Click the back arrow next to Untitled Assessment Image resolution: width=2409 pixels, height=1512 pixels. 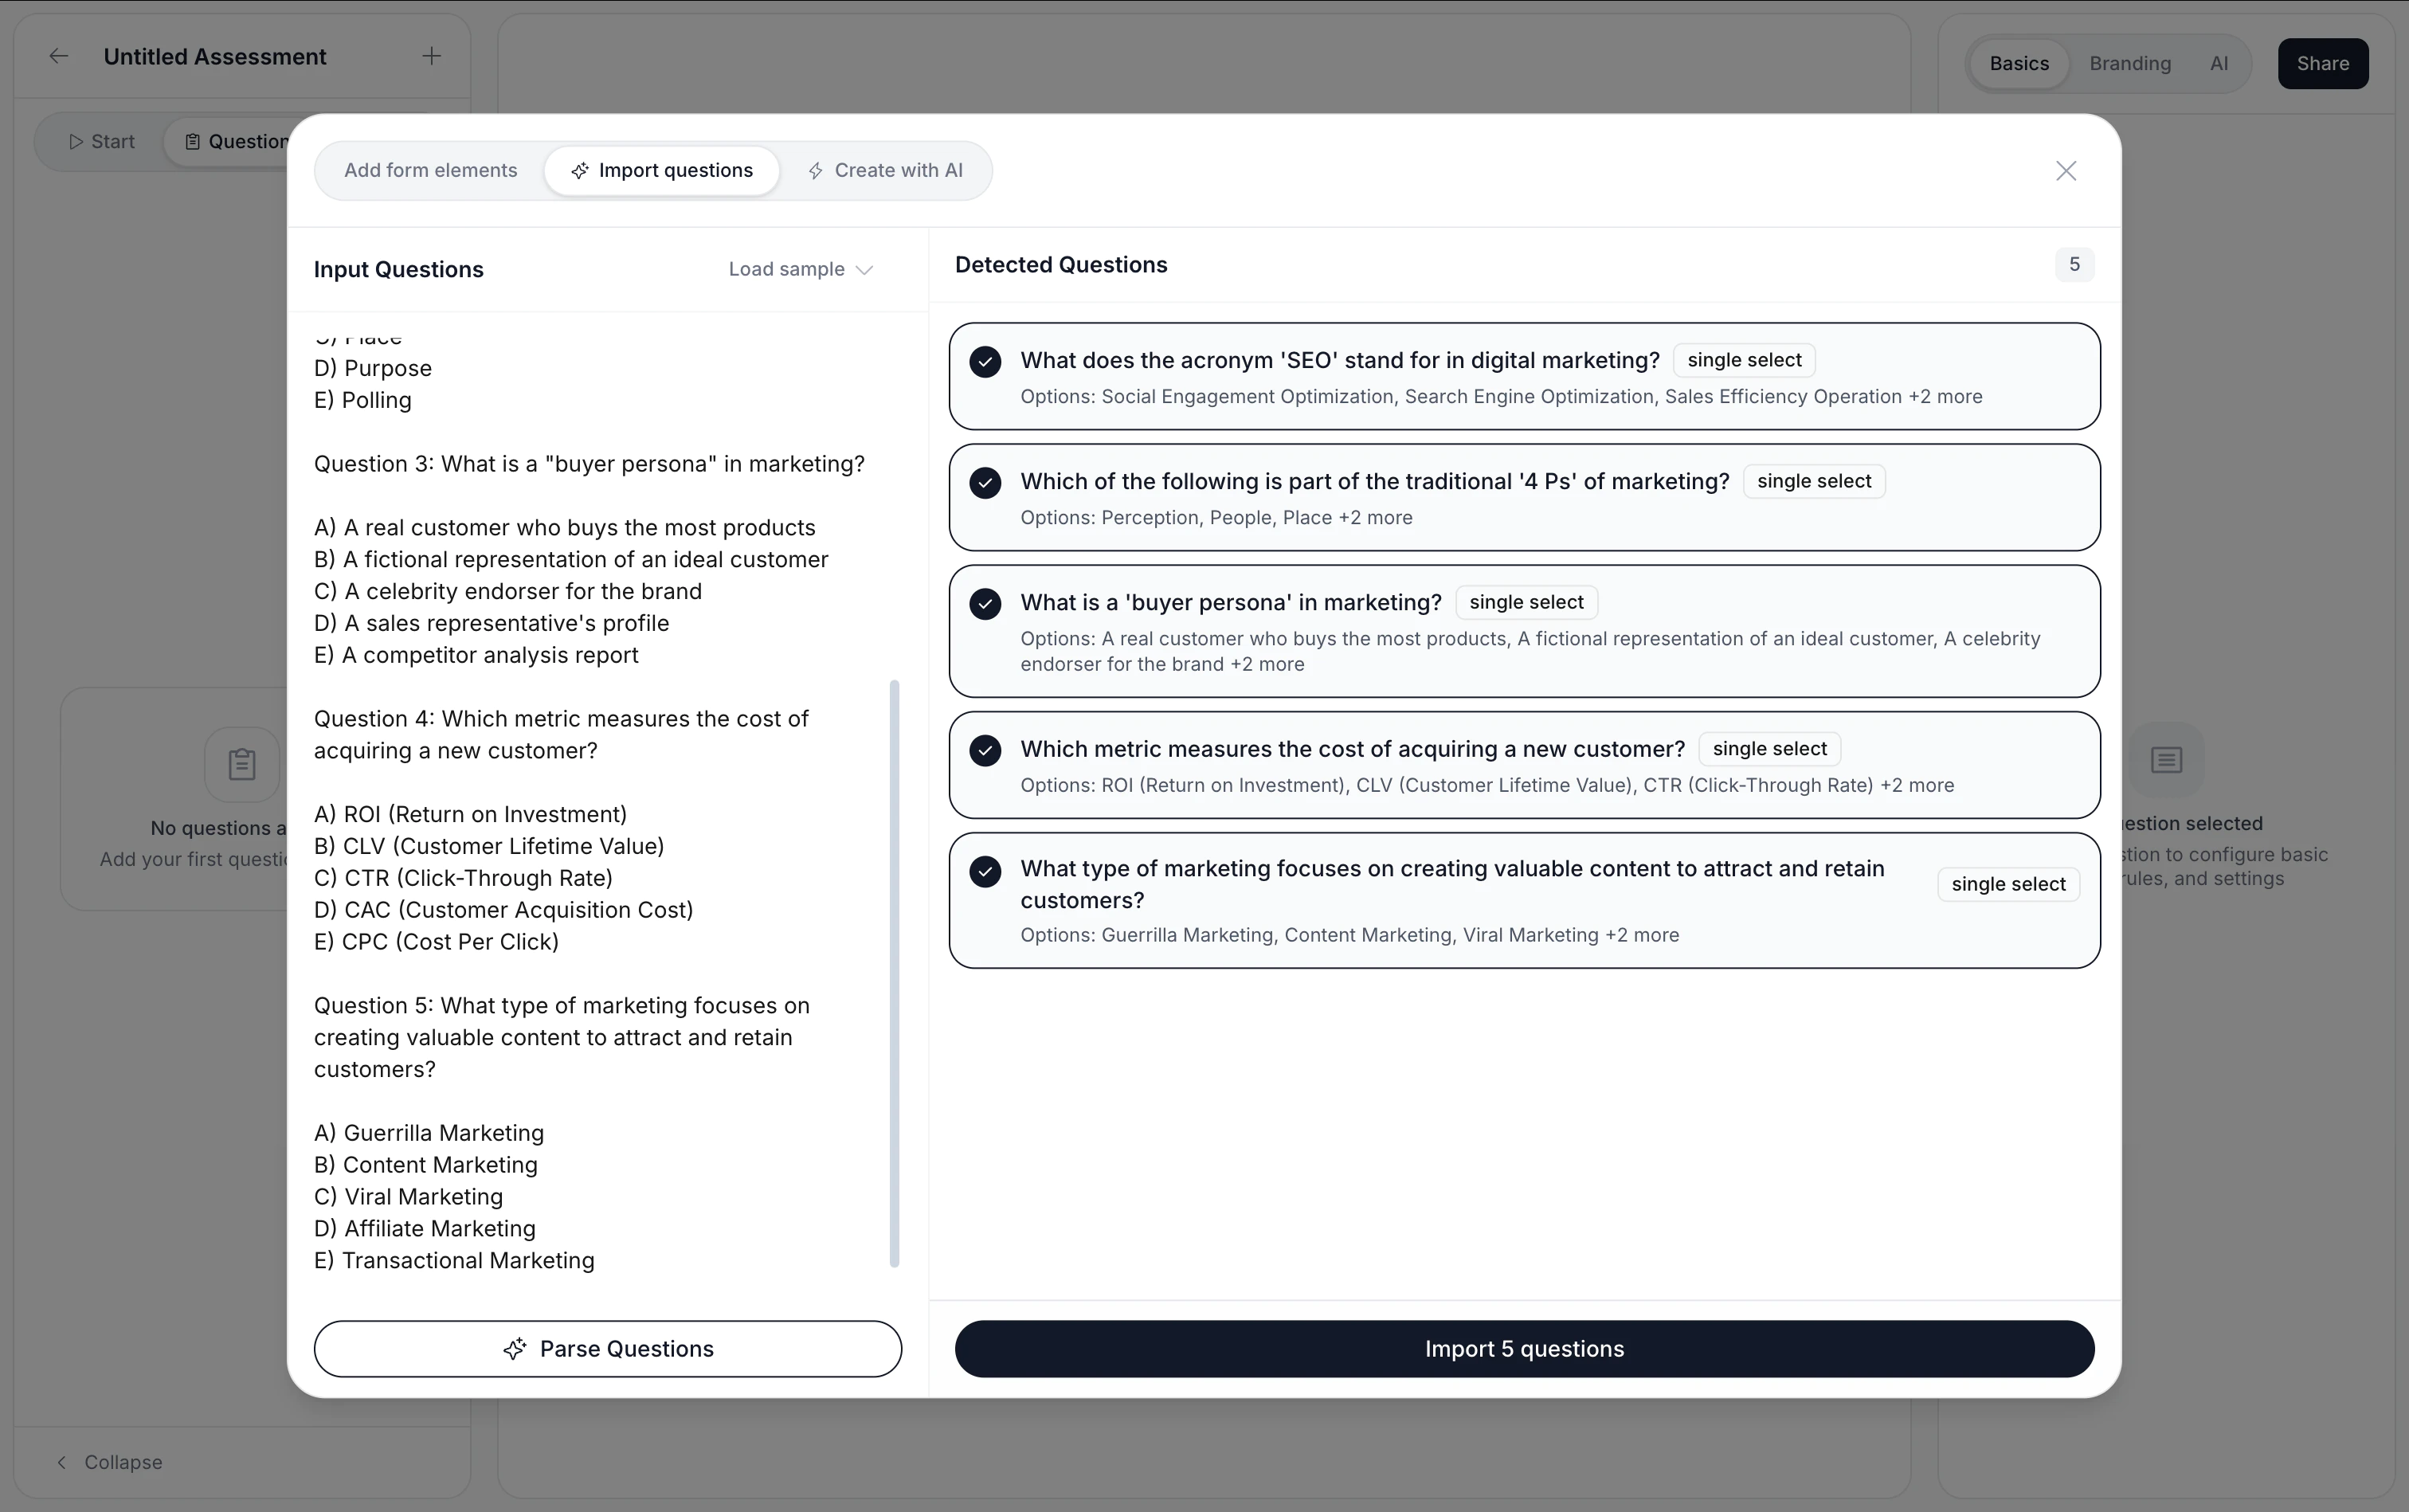tap(58, 57)
